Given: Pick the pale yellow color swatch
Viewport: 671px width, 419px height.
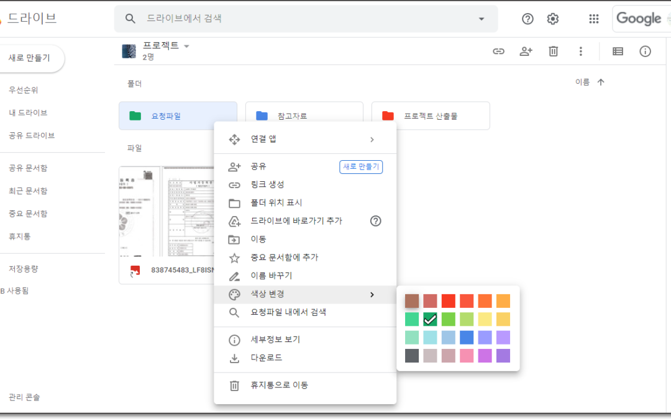Looking at the screenshot, I should pyautogui.click(x=485, y=320).
